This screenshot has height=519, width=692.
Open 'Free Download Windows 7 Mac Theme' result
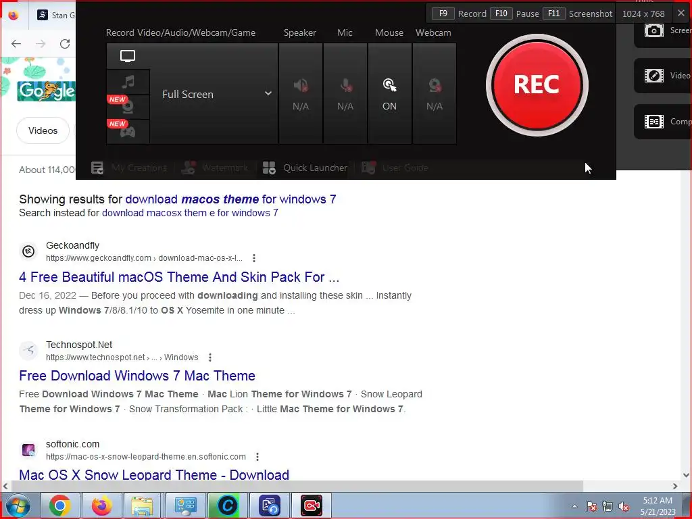pos(137,376)
